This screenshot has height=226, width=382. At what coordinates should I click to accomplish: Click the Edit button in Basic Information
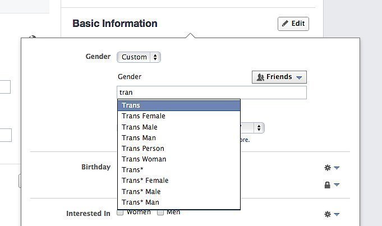(293, 24)
